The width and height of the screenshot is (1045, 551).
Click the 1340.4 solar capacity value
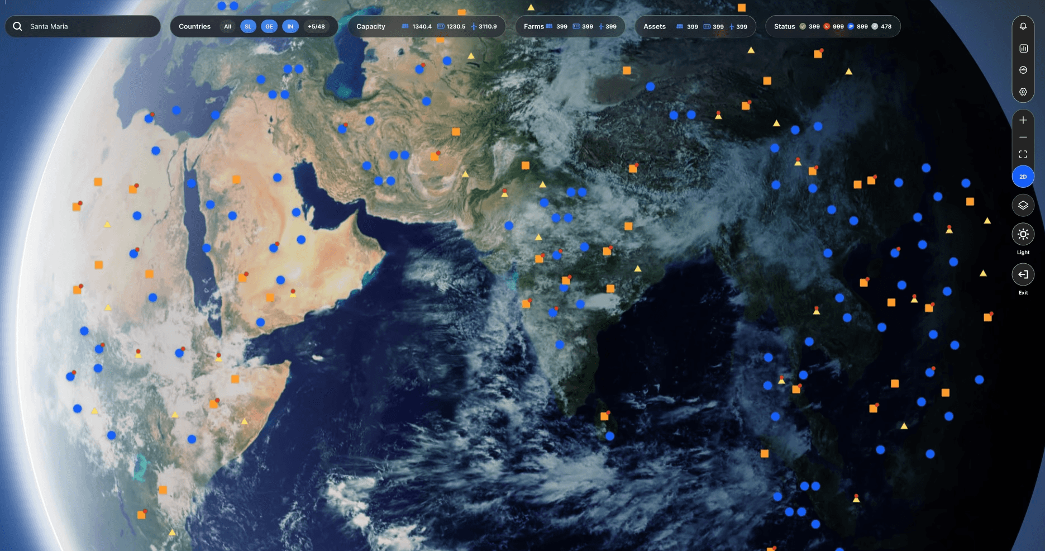422,26
